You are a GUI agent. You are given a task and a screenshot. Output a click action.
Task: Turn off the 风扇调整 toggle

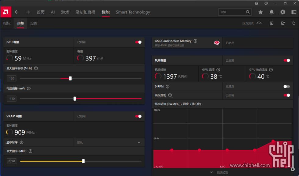point(287,60)
